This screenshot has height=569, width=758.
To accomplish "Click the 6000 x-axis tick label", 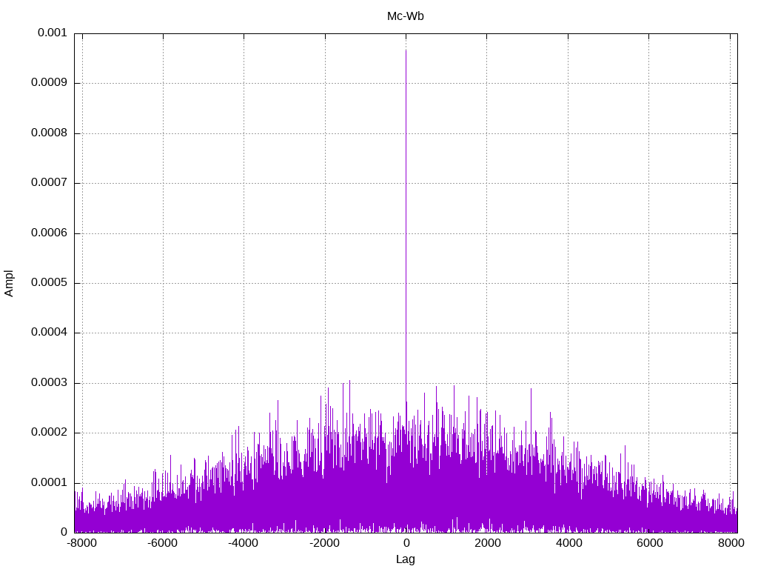I will pos(649,544).
